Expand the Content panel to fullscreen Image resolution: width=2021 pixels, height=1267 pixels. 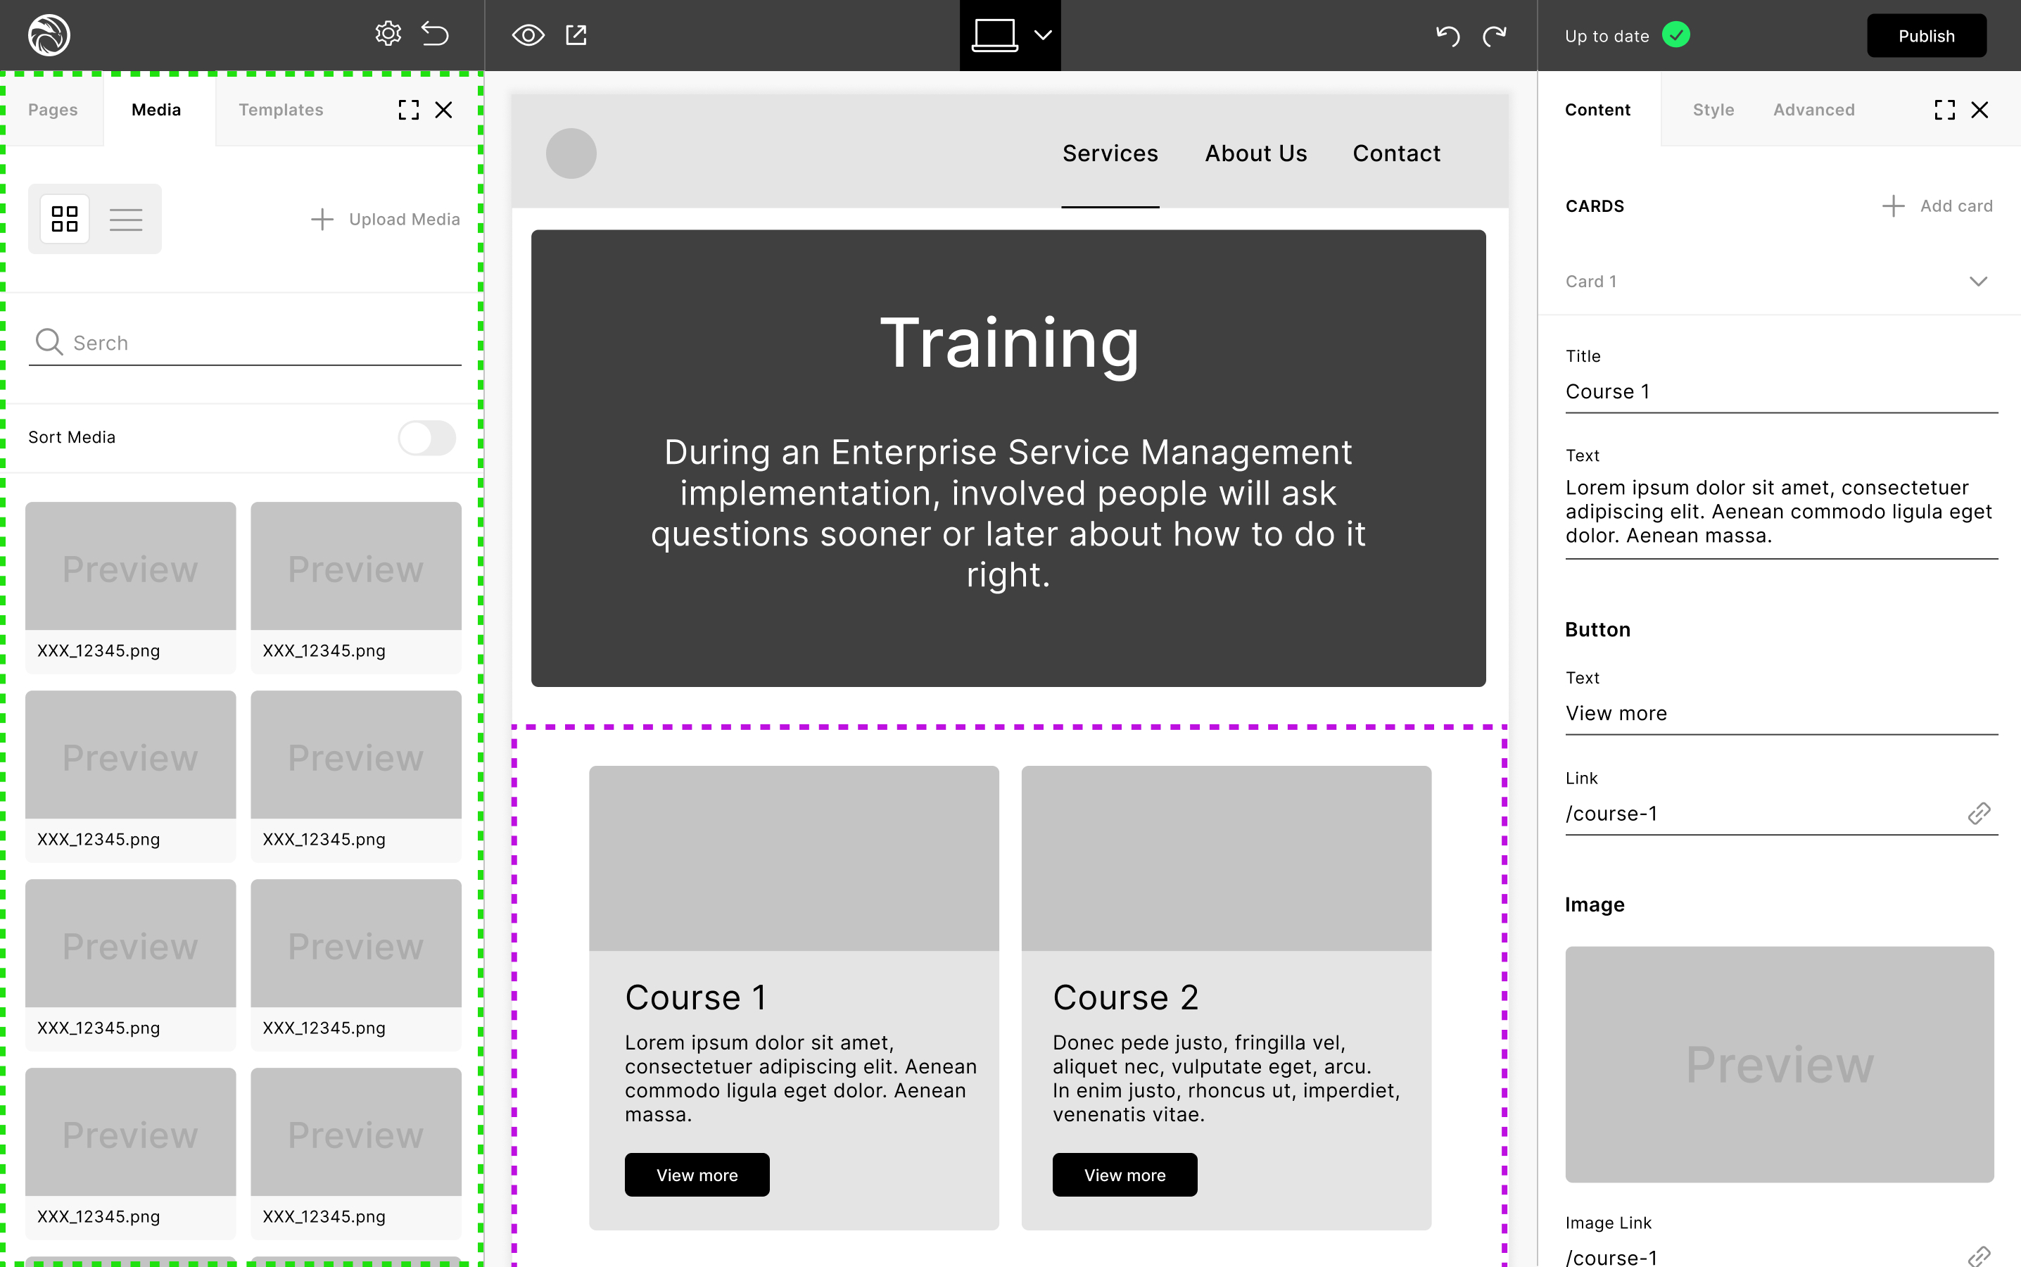[1944, 110]
